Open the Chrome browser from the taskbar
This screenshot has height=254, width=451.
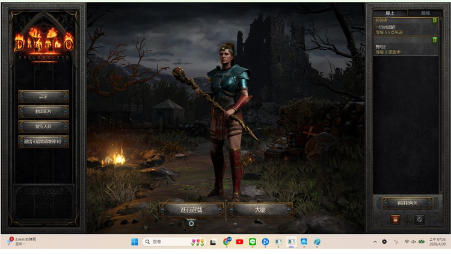click(x=227, y=241)
